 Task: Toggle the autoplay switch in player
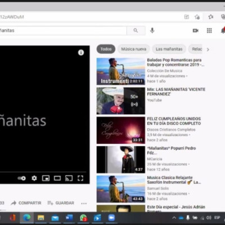click(21, 178)
